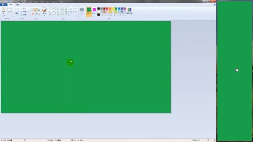Click the canvas bottom-right corner resize handle

171,113
